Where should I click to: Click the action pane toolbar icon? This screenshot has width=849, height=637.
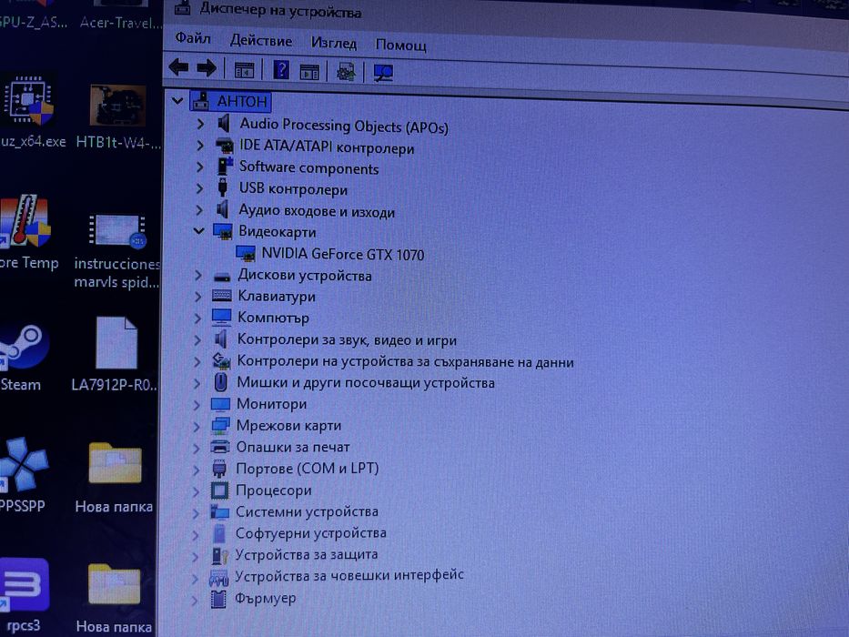(x=309, y=72)
